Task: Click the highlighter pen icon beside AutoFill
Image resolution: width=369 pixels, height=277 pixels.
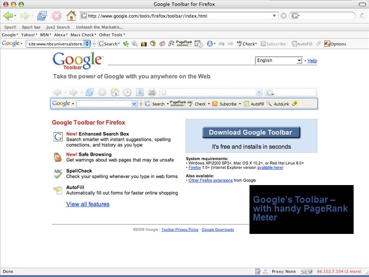Action: 318,43
